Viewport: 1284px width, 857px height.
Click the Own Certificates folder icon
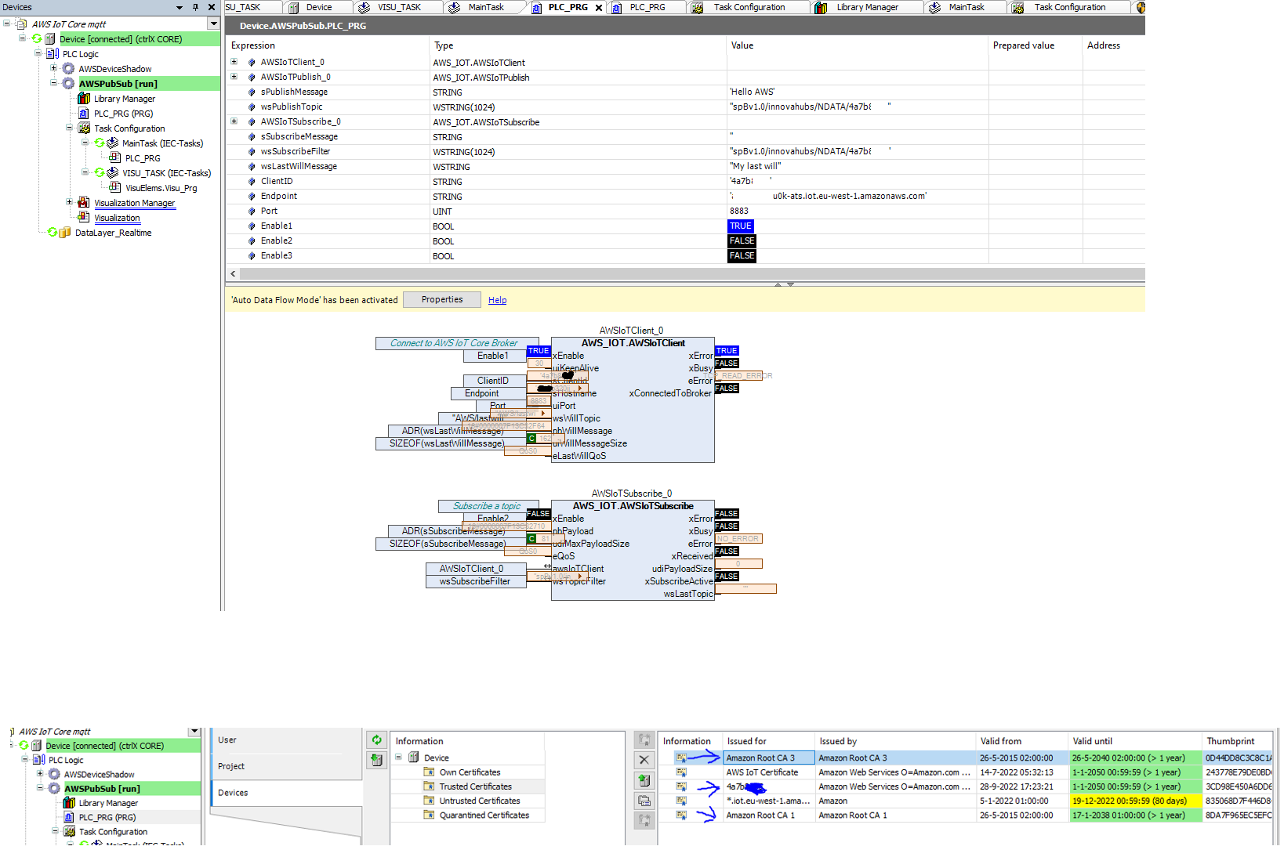click(429, 772)
